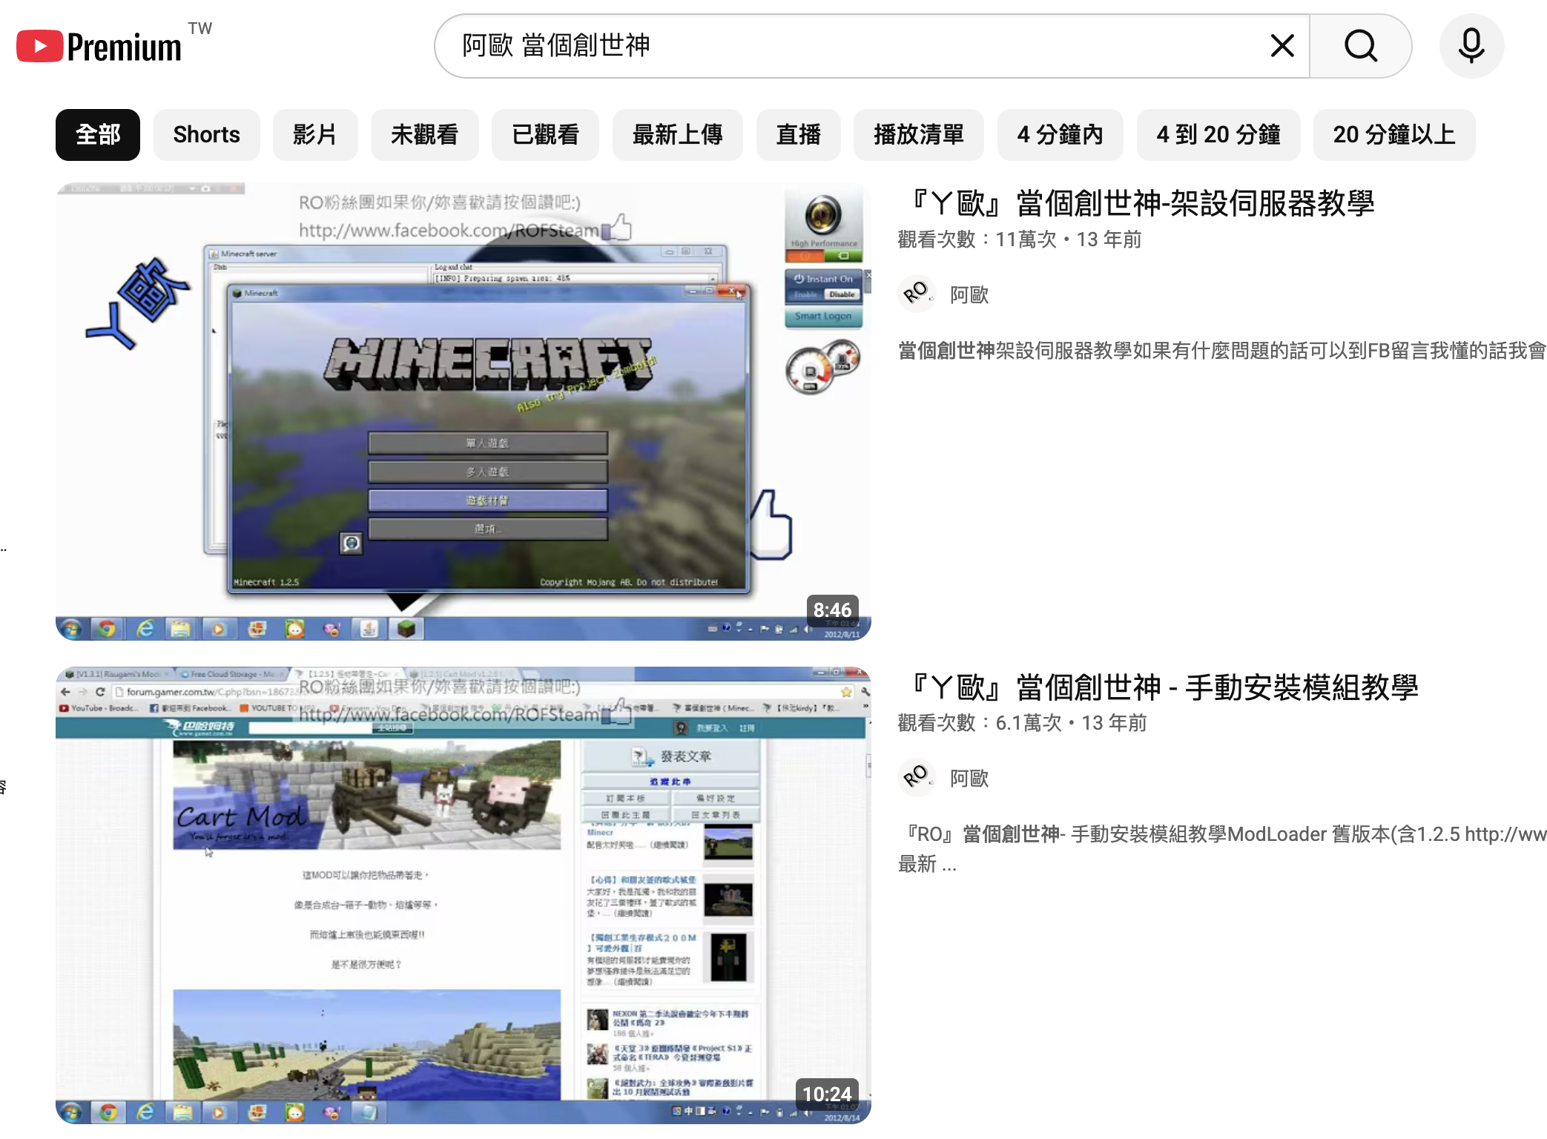Open 阿歐 channel avatar on first result
This screenshot has width=1547, height=1139.
click(x=916, y=294)
